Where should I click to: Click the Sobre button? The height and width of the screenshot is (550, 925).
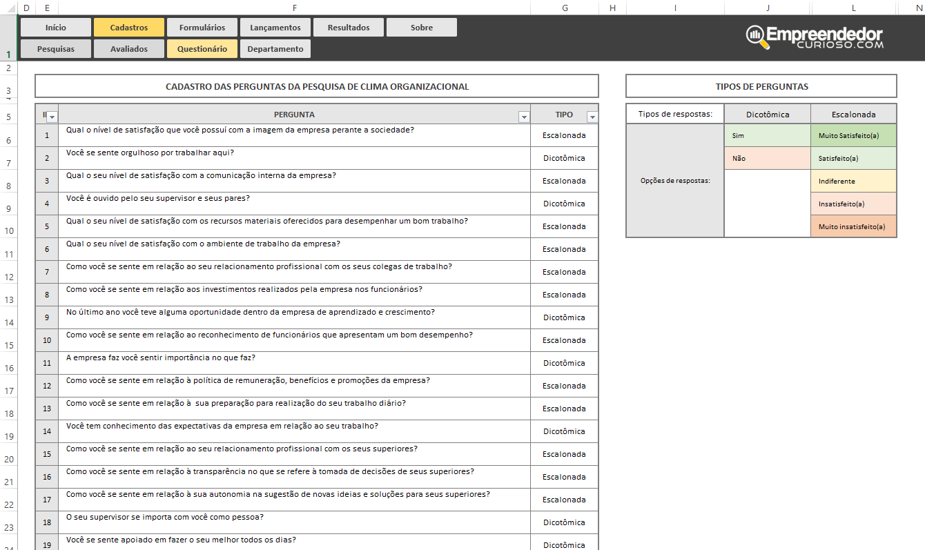click(x=421, y=27)
